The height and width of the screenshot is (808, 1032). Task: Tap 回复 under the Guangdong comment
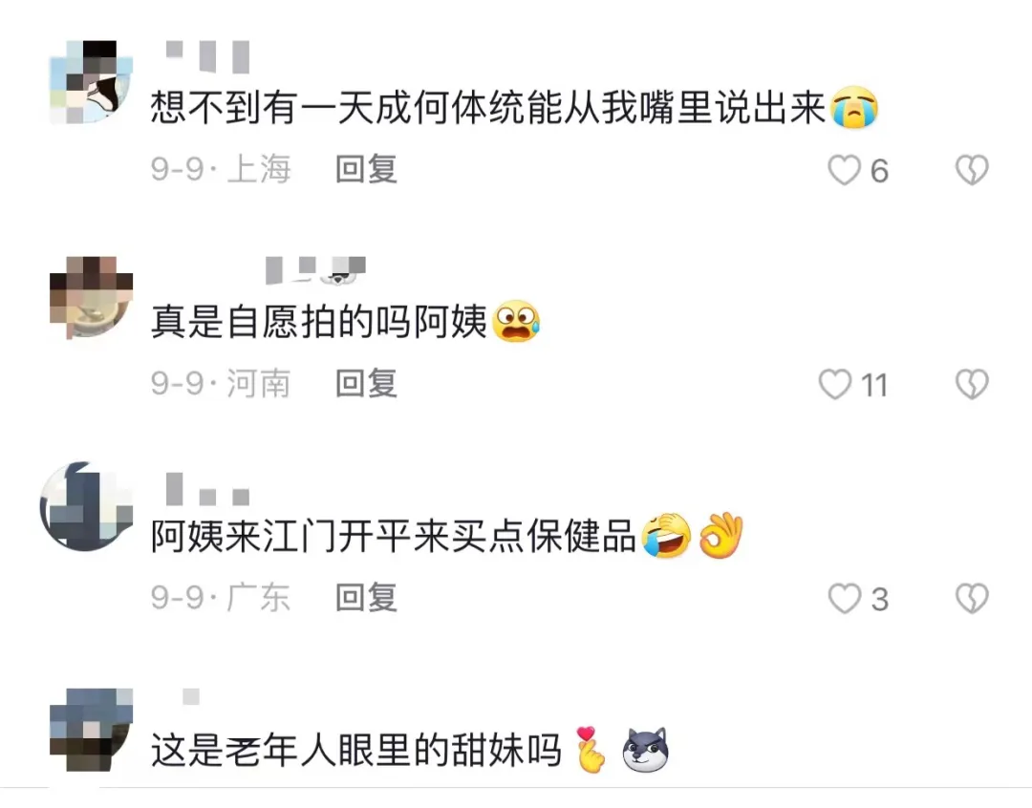pyautogui.click(x=366, y=598)
